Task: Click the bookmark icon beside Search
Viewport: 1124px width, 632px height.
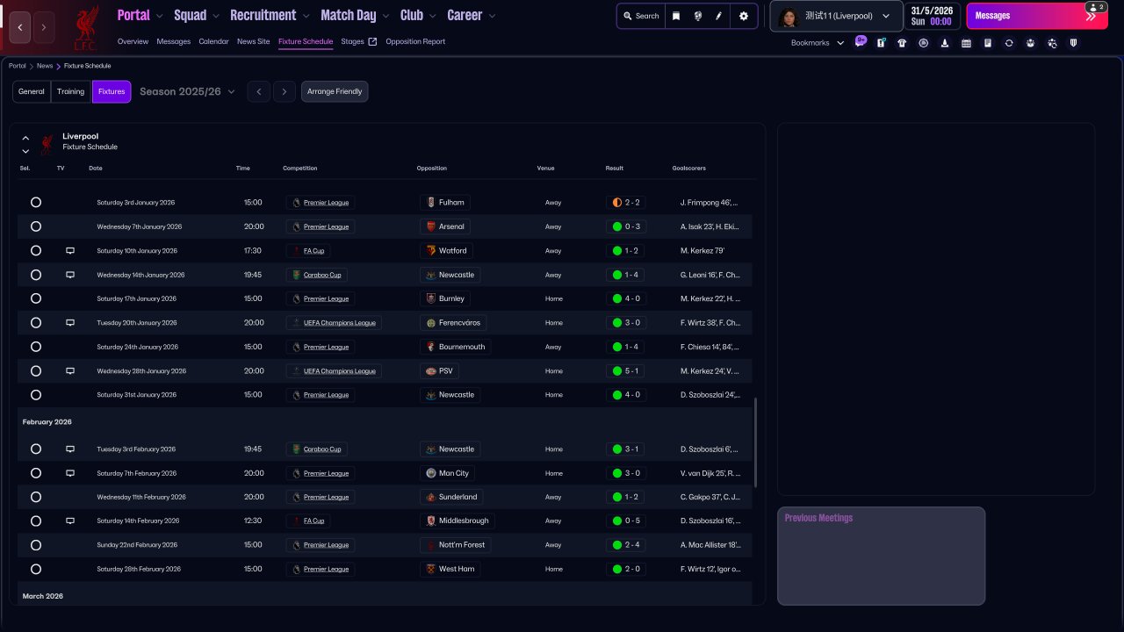Action: (x=676, y=16)
